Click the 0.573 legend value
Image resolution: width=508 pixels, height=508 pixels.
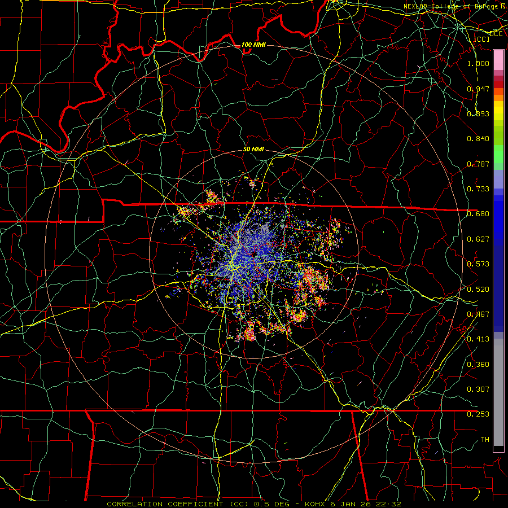[x=478, y=264]
